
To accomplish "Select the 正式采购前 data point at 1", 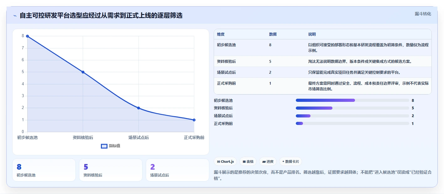I will [194, 120].
